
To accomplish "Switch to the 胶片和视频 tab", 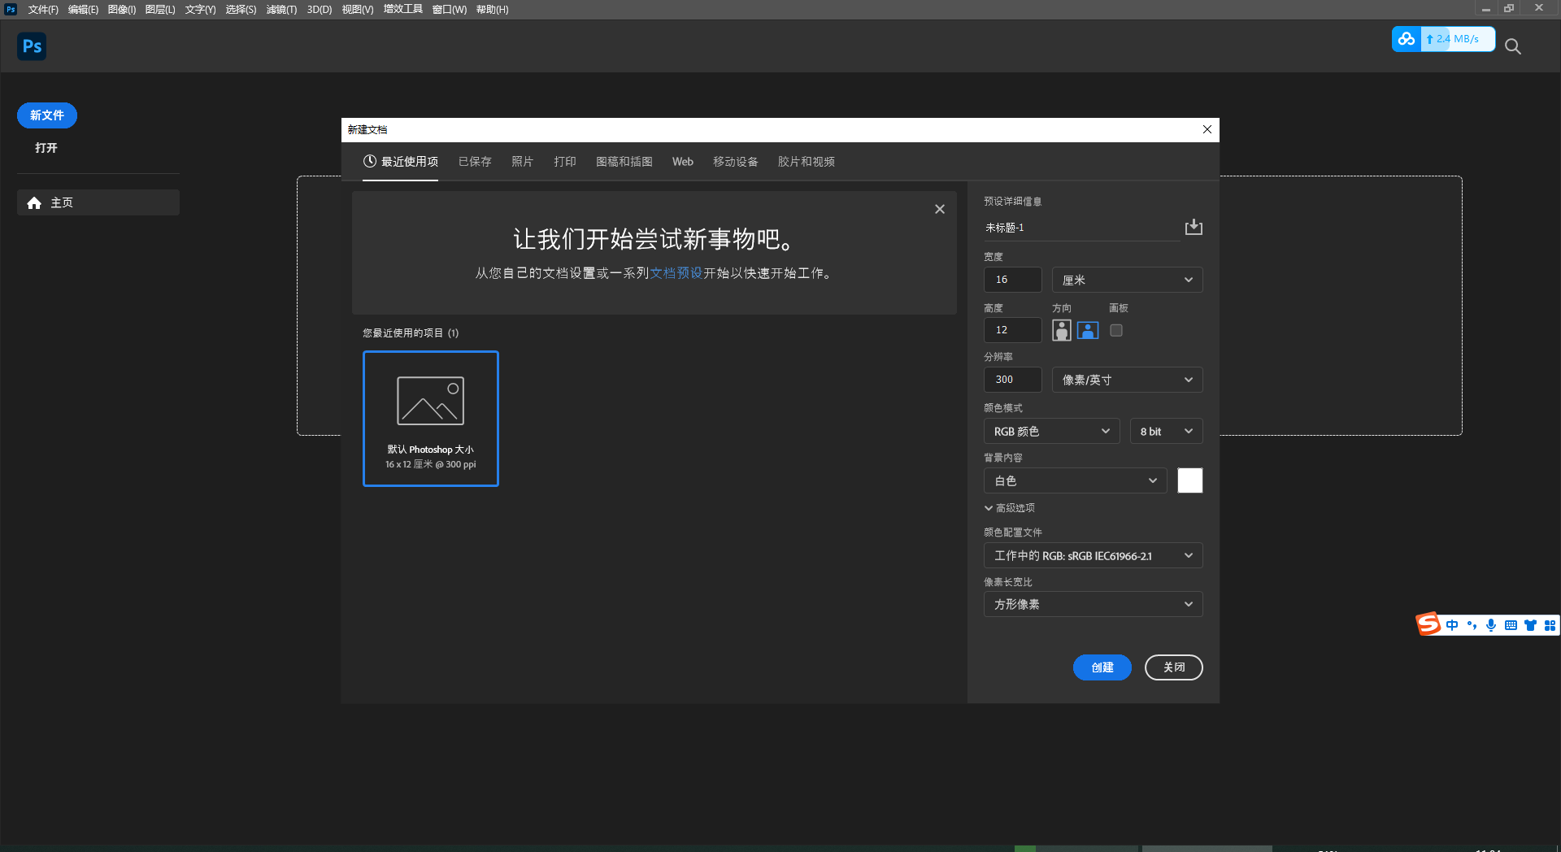I will pyautogui.click(x=807, y=162).
